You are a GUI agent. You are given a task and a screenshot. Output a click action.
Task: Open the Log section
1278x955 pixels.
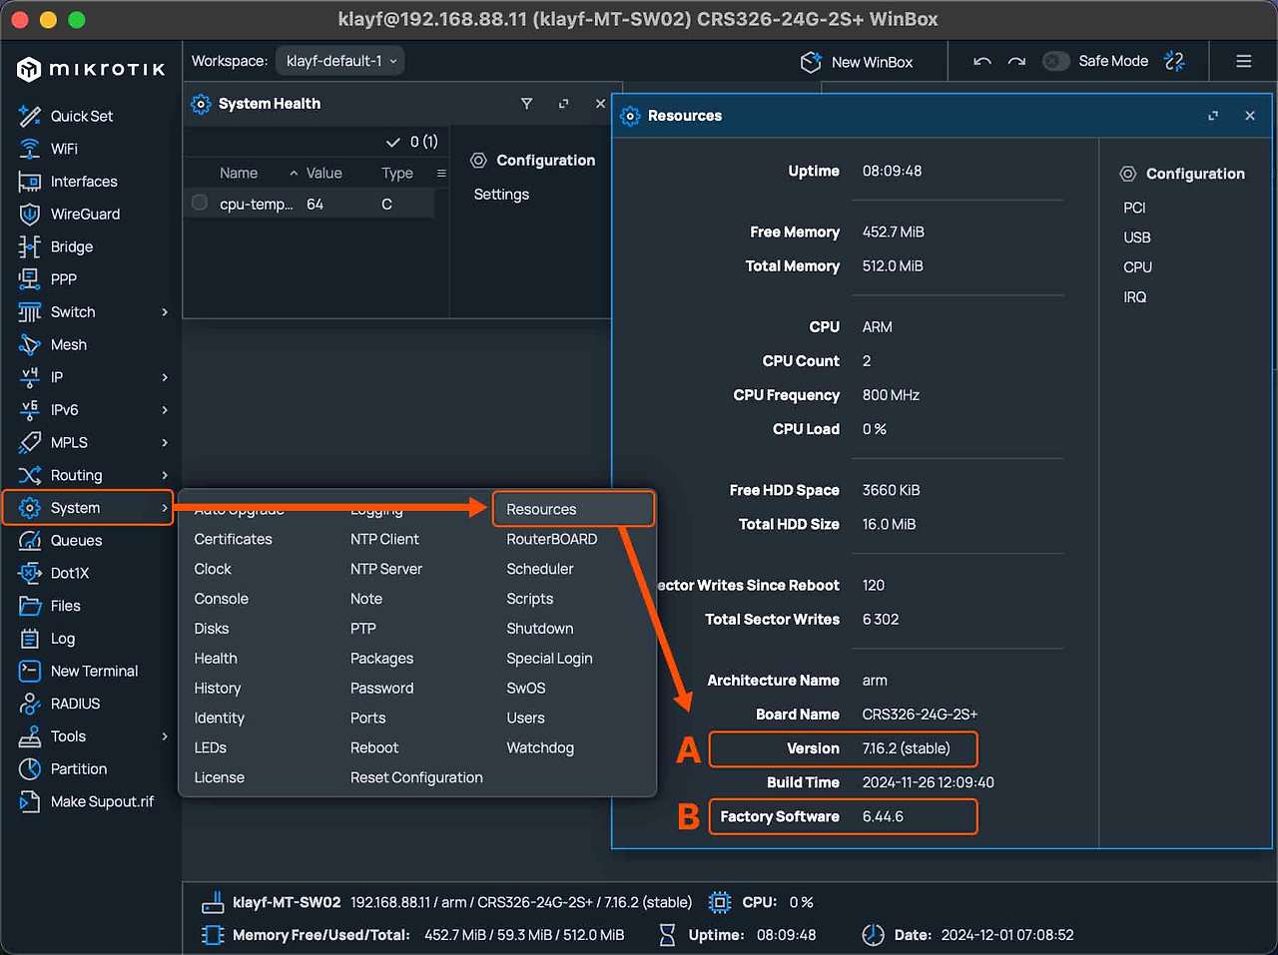pyautogui.click(x=63, y=639)
